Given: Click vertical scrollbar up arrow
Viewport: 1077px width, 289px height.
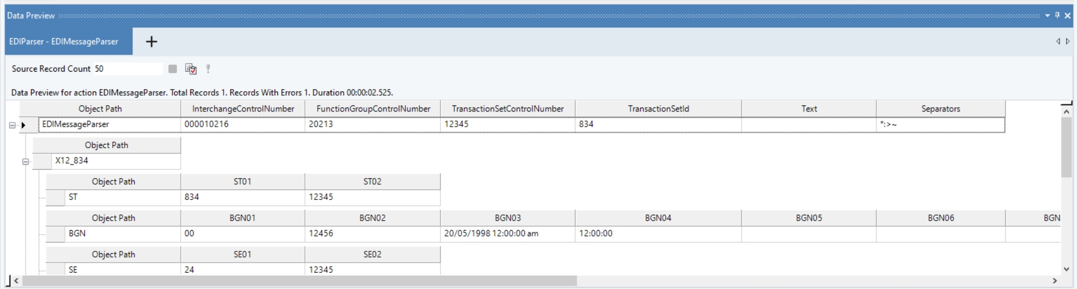Looking at the screenshot, I should pyautogui.click(x=1066, y=111).
